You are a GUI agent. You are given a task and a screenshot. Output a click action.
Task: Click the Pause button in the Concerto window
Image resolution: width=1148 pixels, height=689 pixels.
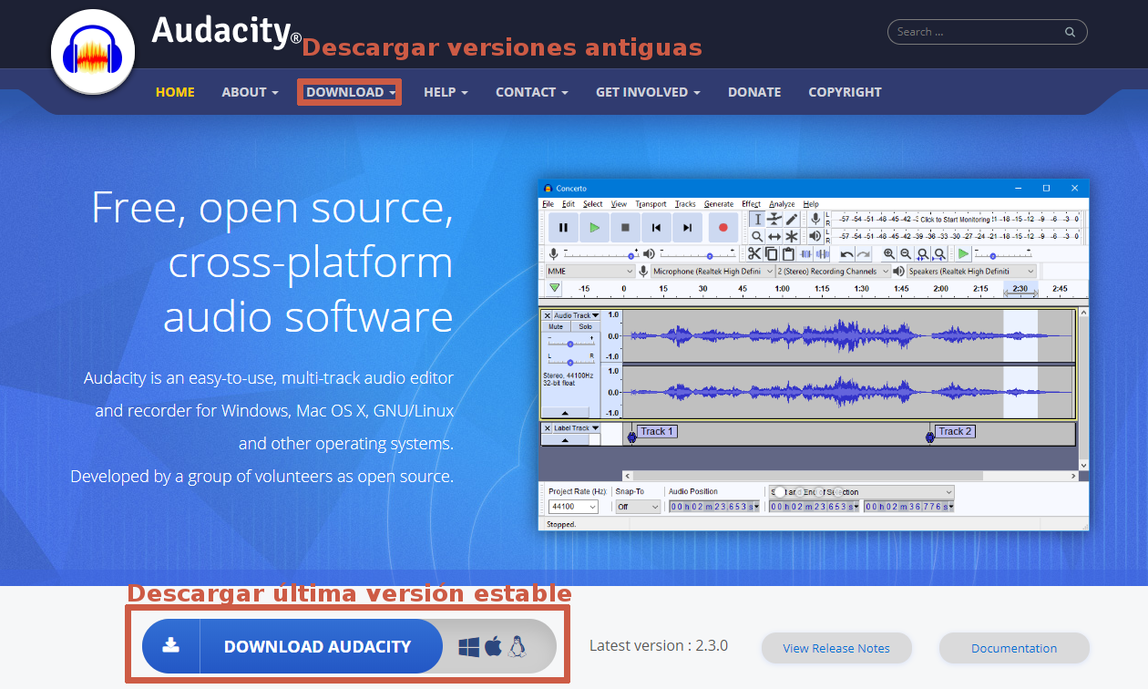click(563, 227)
